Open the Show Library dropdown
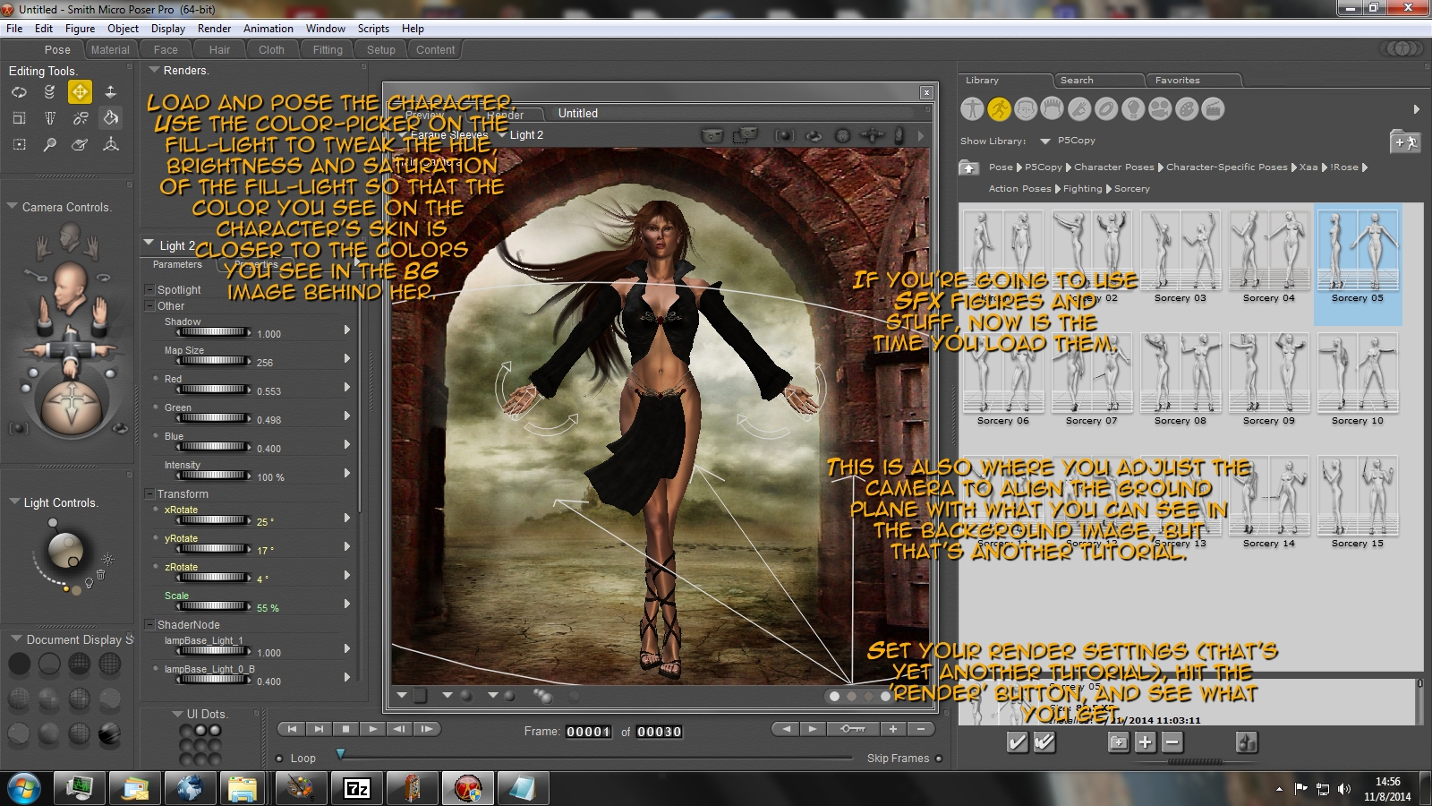 (x=1044, y=141)
